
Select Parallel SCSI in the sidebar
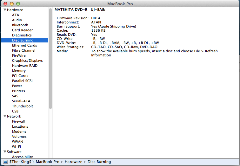(22, 81)
